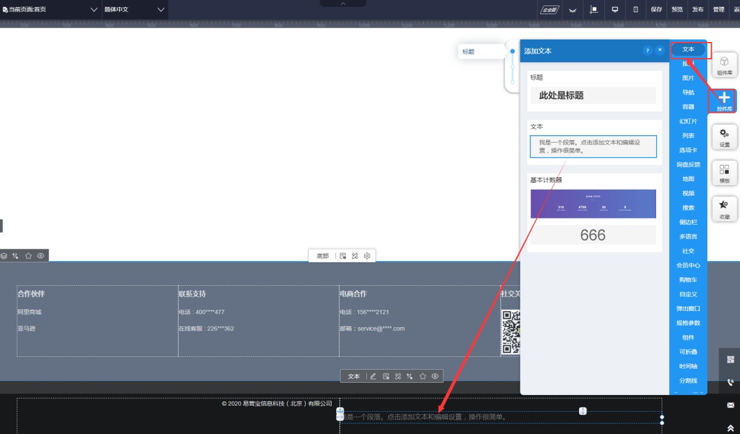The width and height of the screenshot is (740, 434).
Task: Click the 发布 publish button
Action: [697, 9]
